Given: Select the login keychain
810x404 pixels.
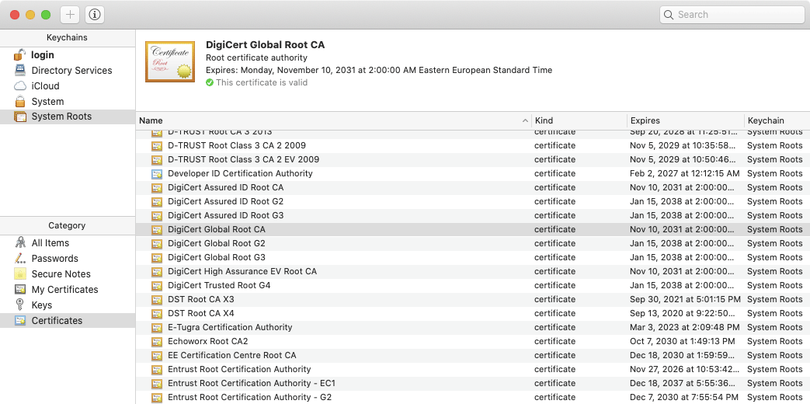Looking at the screenshot, I should click(42, 55).
